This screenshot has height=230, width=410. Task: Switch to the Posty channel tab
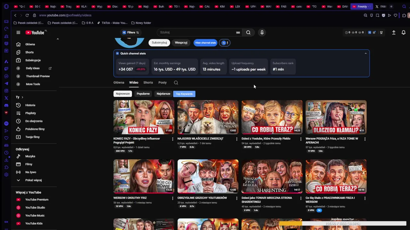point(162,82)
